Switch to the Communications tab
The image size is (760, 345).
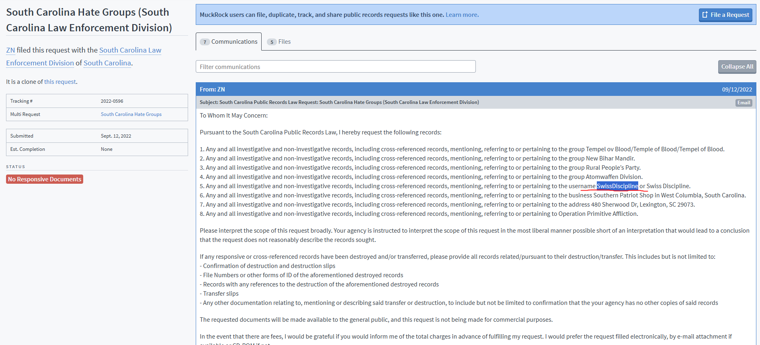229,42
